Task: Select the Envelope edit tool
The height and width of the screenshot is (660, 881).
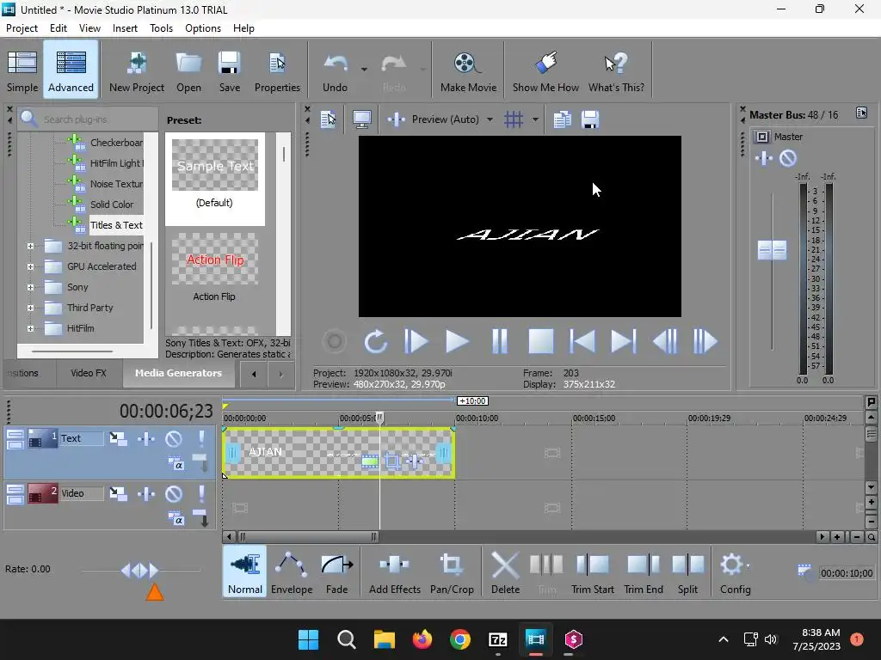Action: 292,572
